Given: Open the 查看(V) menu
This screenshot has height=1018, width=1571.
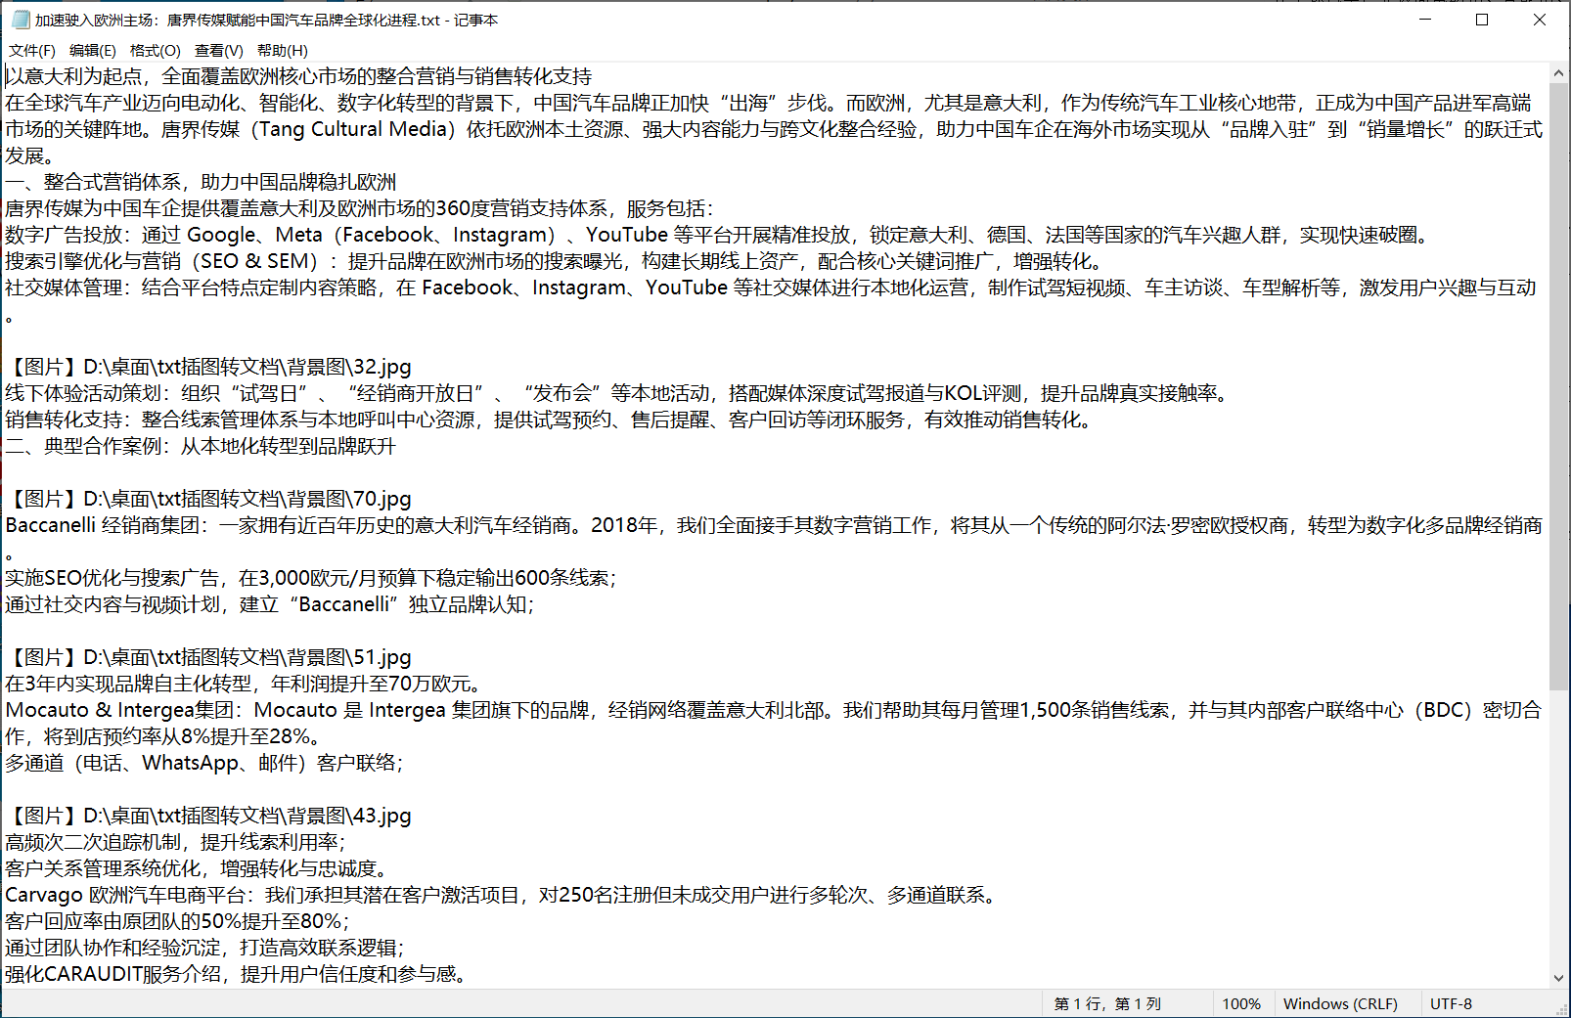Looking at the screenshot, I should [219, 50].
